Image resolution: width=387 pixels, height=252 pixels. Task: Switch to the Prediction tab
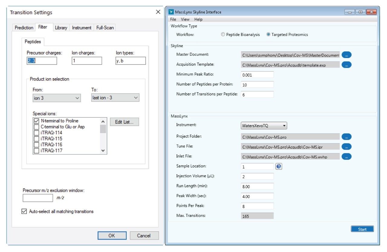[x=24, y=28]
